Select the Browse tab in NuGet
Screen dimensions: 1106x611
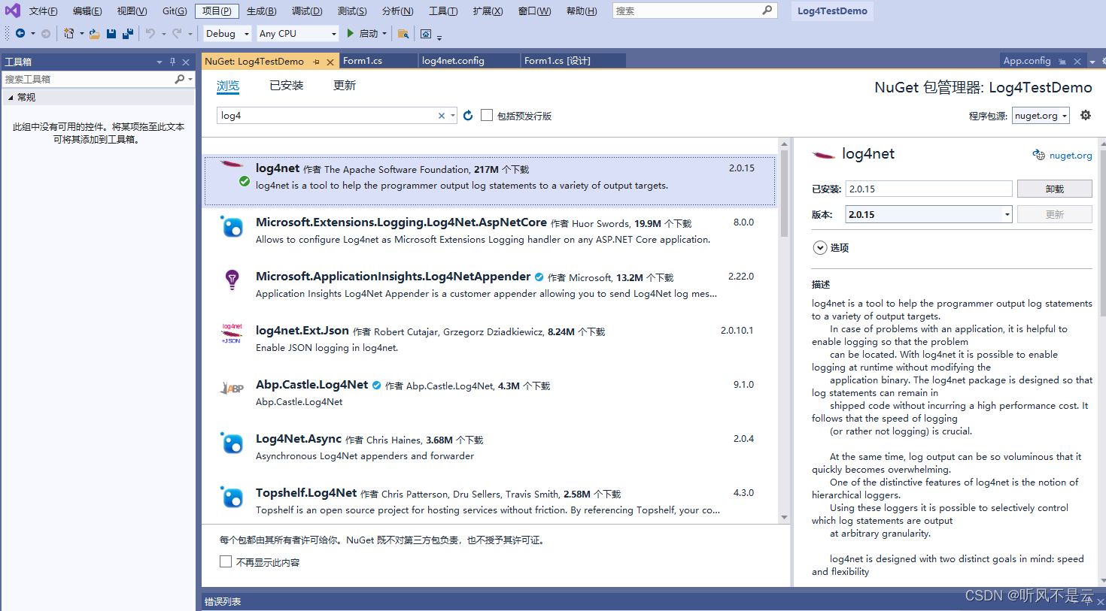pyautogui.click(x=228, y=86)
